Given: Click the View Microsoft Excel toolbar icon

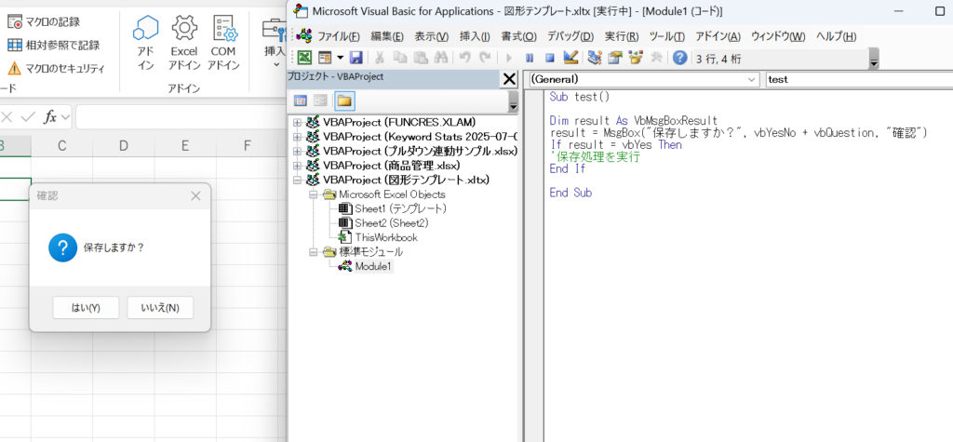Looking at the screenshot, I should point(304,58).
